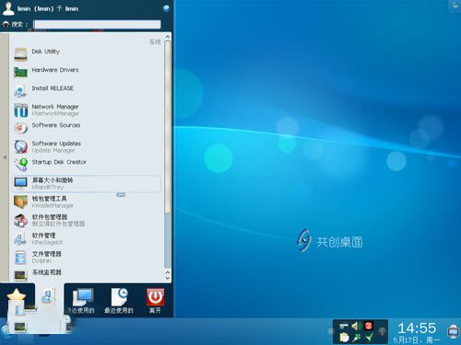Launch KPackageKit software management
Screen dimensions: 461x345
86,238
